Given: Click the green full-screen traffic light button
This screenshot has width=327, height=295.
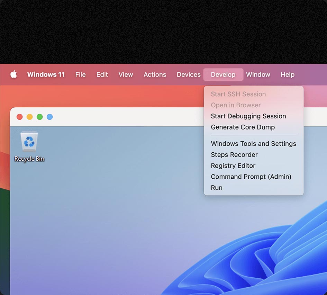Looking at the screenshot, I should click(39, 117).
